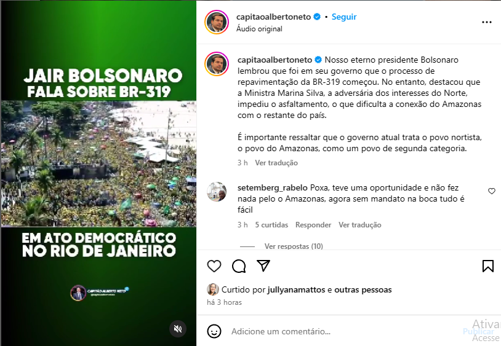Share post using paper plane icon
Image resolution: width=501 pixels, height=346 pixels.
point(263,265)
